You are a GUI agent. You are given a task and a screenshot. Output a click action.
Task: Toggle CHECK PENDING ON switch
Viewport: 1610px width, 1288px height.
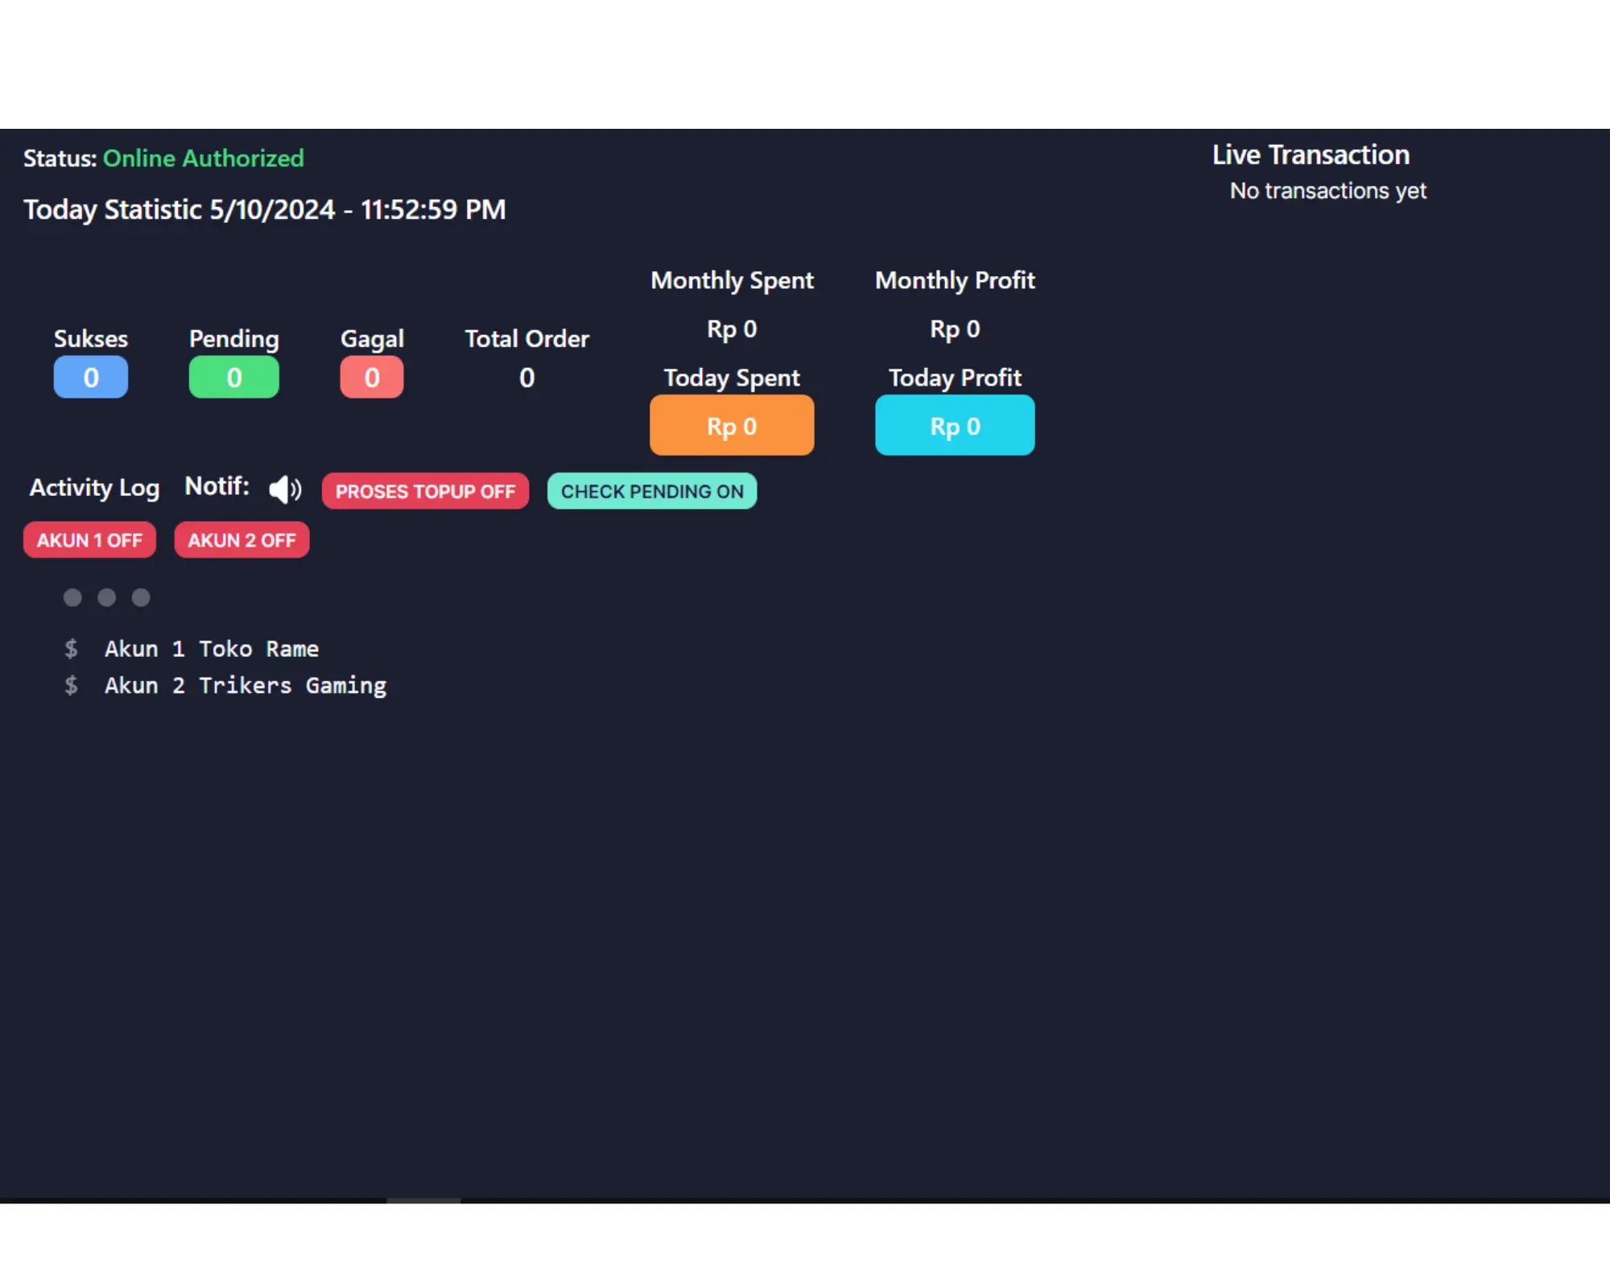point(651,491)
